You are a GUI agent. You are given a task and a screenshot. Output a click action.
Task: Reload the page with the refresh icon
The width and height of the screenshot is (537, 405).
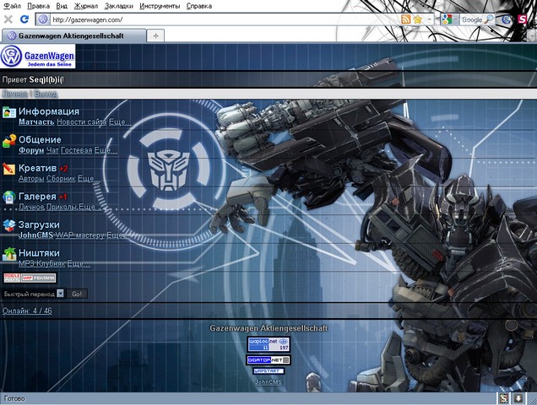(x=24, y=19)
